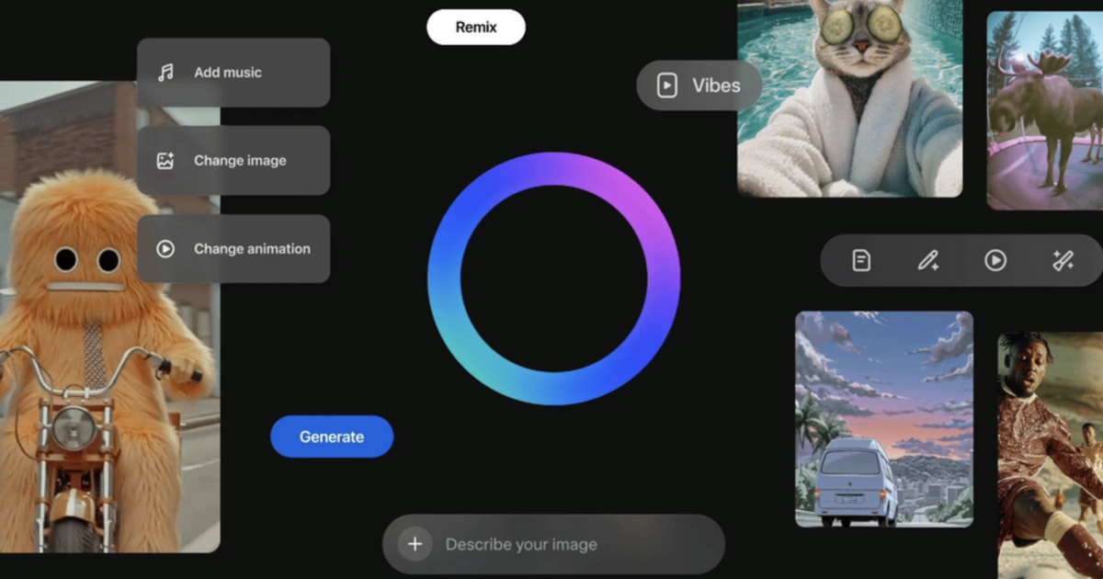Open the anime van on road thumbnail
This screenshot has height=579, width=1103.
pyautogui.click(x=883, y=419)
